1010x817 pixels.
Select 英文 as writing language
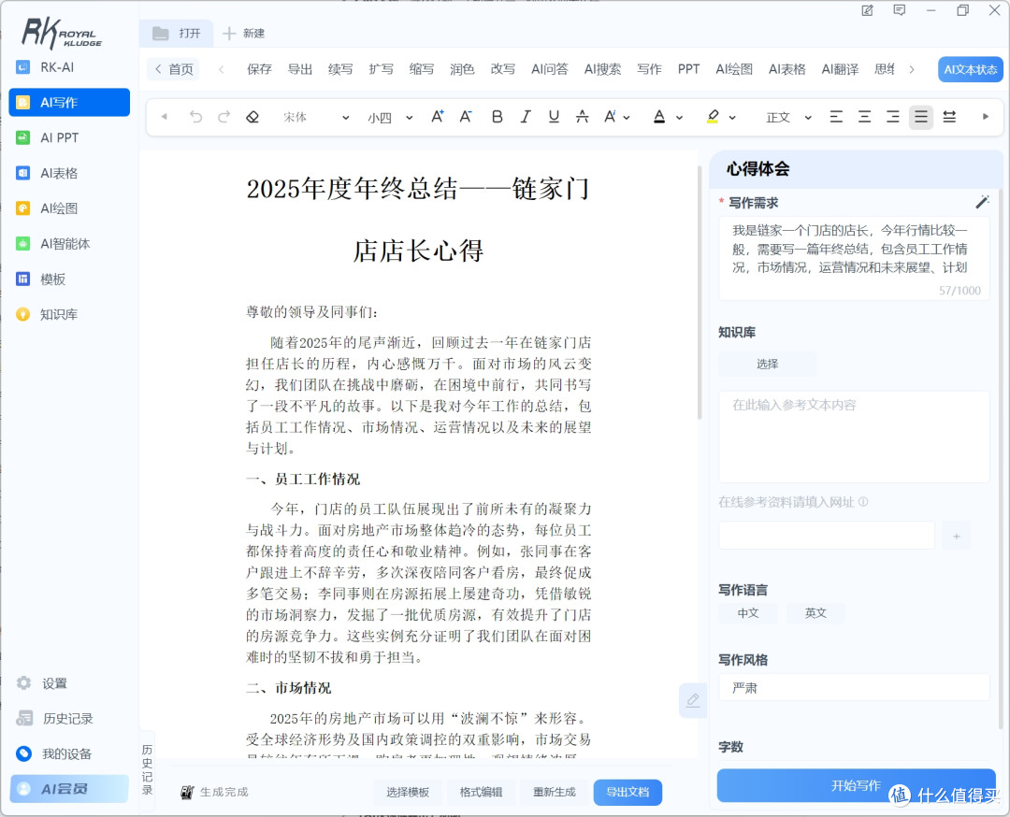(x=815, y=613)
